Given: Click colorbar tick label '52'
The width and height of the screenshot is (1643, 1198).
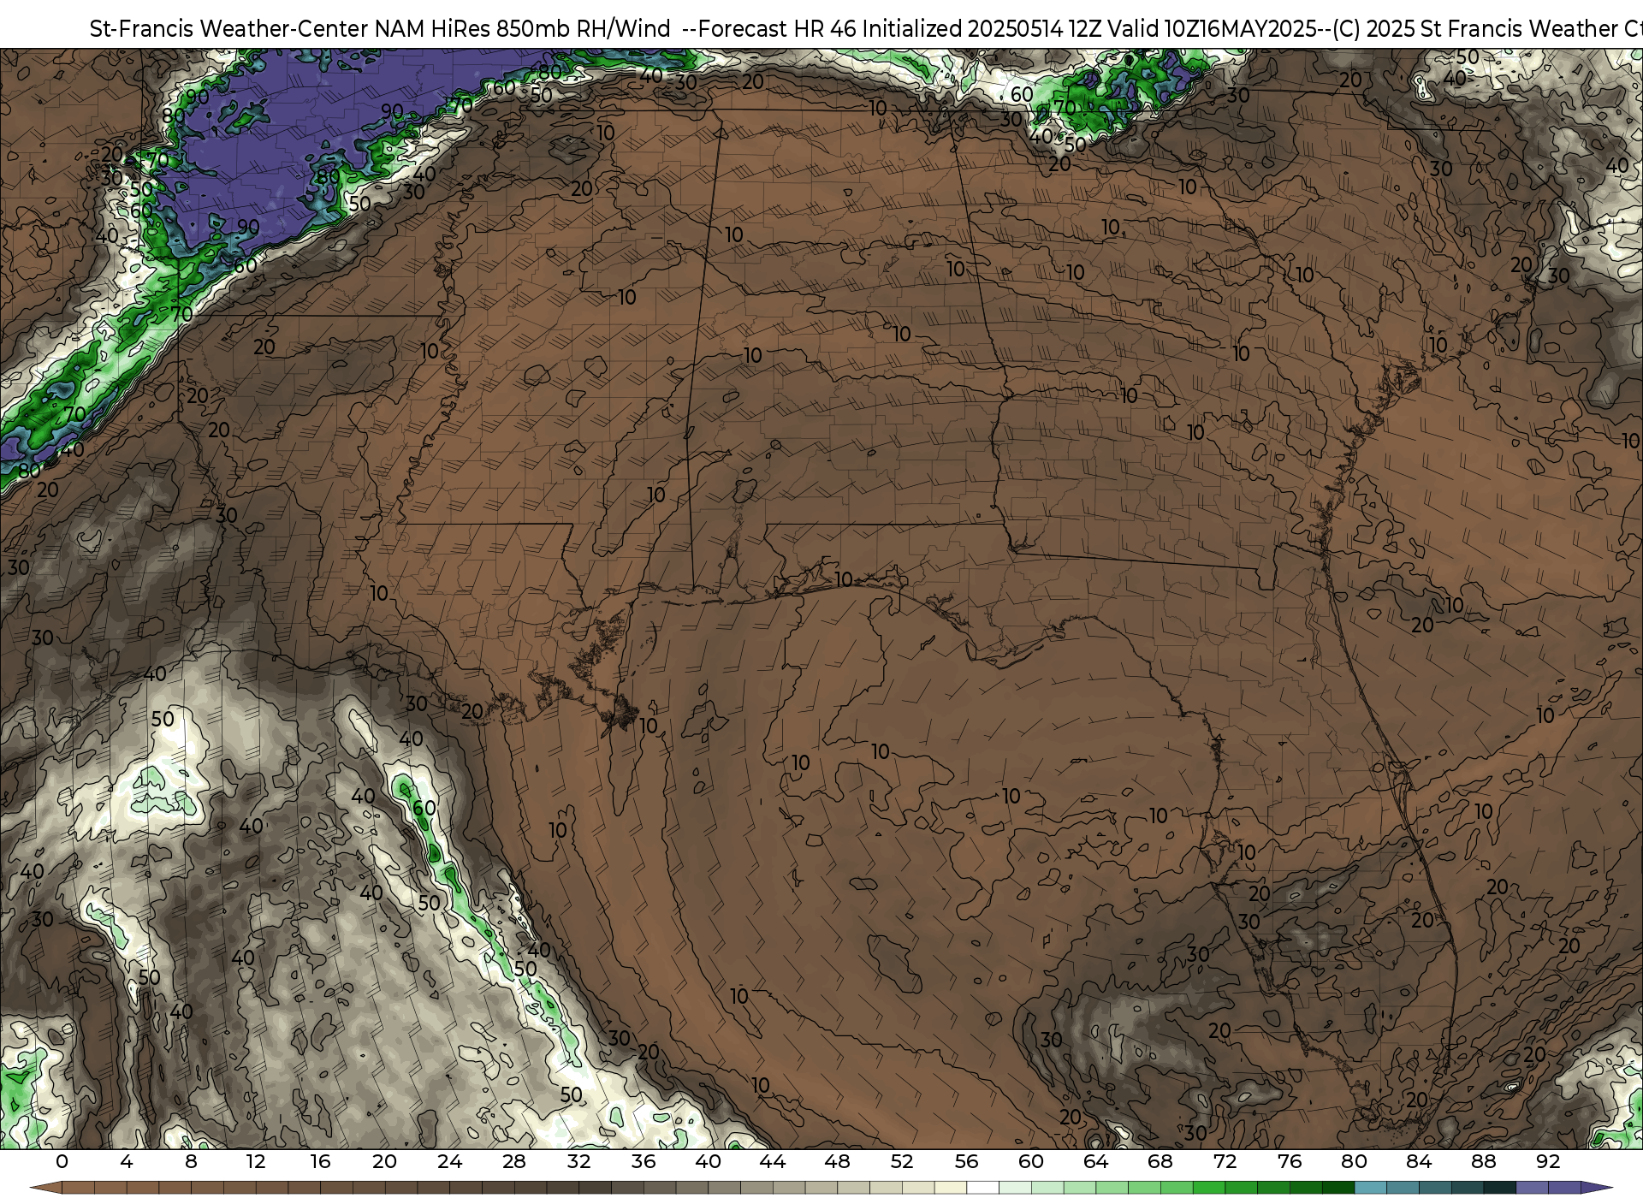Looking at the screenshot, I should (x=902, y=1161).
